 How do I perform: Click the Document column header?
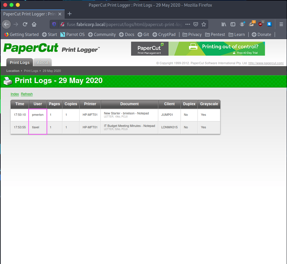click(130, 104)
